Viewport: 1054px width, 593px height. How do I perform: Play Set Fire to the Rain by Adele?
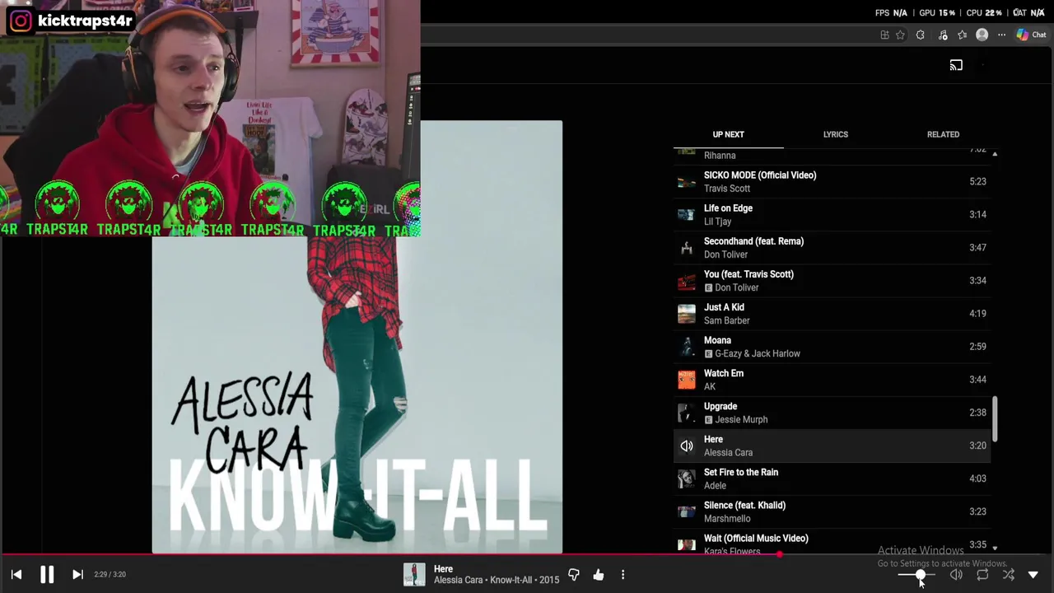(x=832, y=478)
